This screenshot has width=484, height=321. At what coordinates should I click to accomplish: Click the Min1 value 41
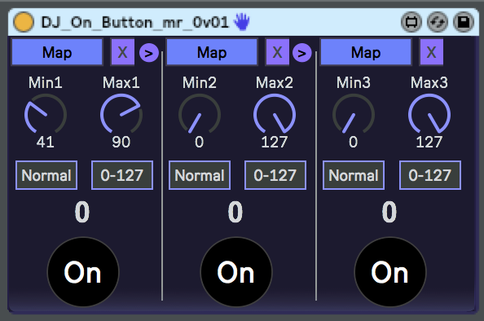(x=46, y=143)
